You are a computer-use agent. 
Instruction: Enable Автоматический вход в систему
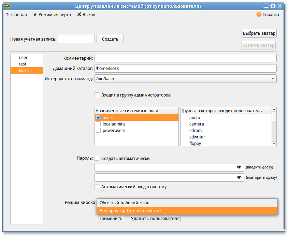[97, 187]
